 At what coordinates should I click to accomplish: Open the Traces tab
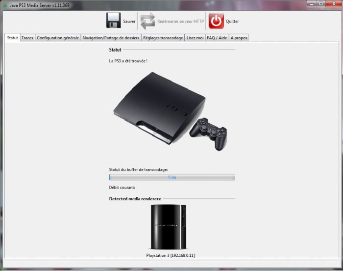[27, 38]
